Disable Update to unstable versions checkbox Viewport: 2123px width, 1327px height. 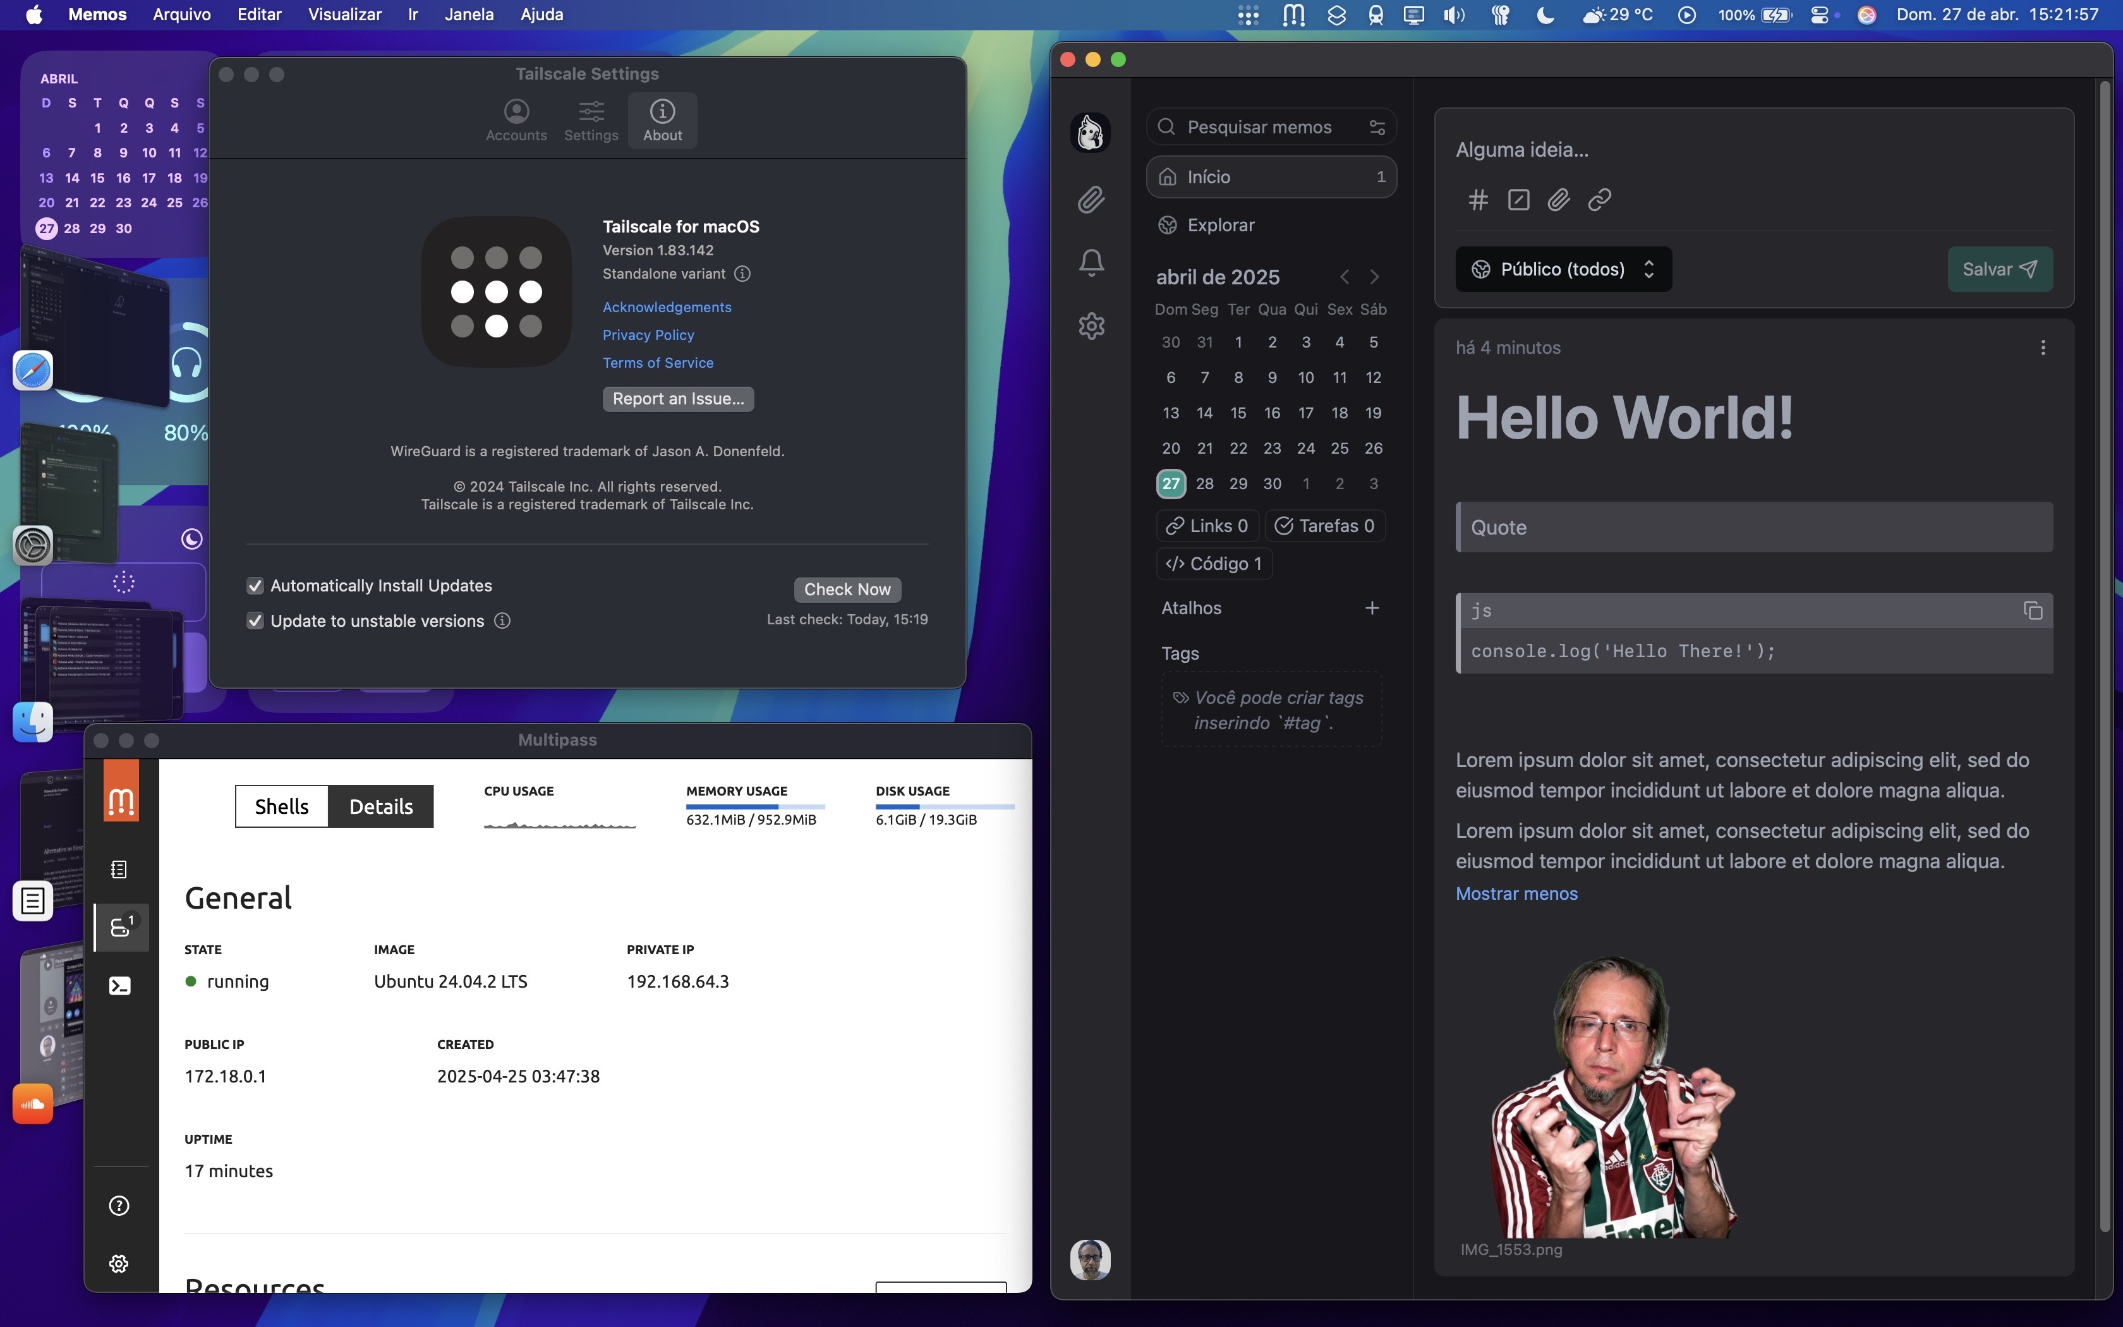[x=255, y=621]
